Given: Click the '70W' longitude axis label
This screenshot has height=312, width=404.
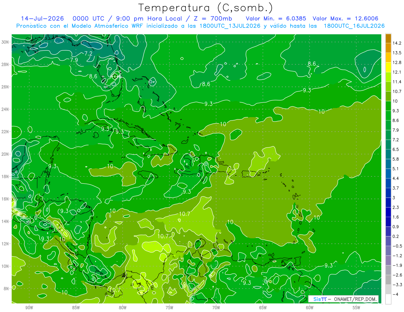Looking at the screenshot, I should click(x=216, y=308).
